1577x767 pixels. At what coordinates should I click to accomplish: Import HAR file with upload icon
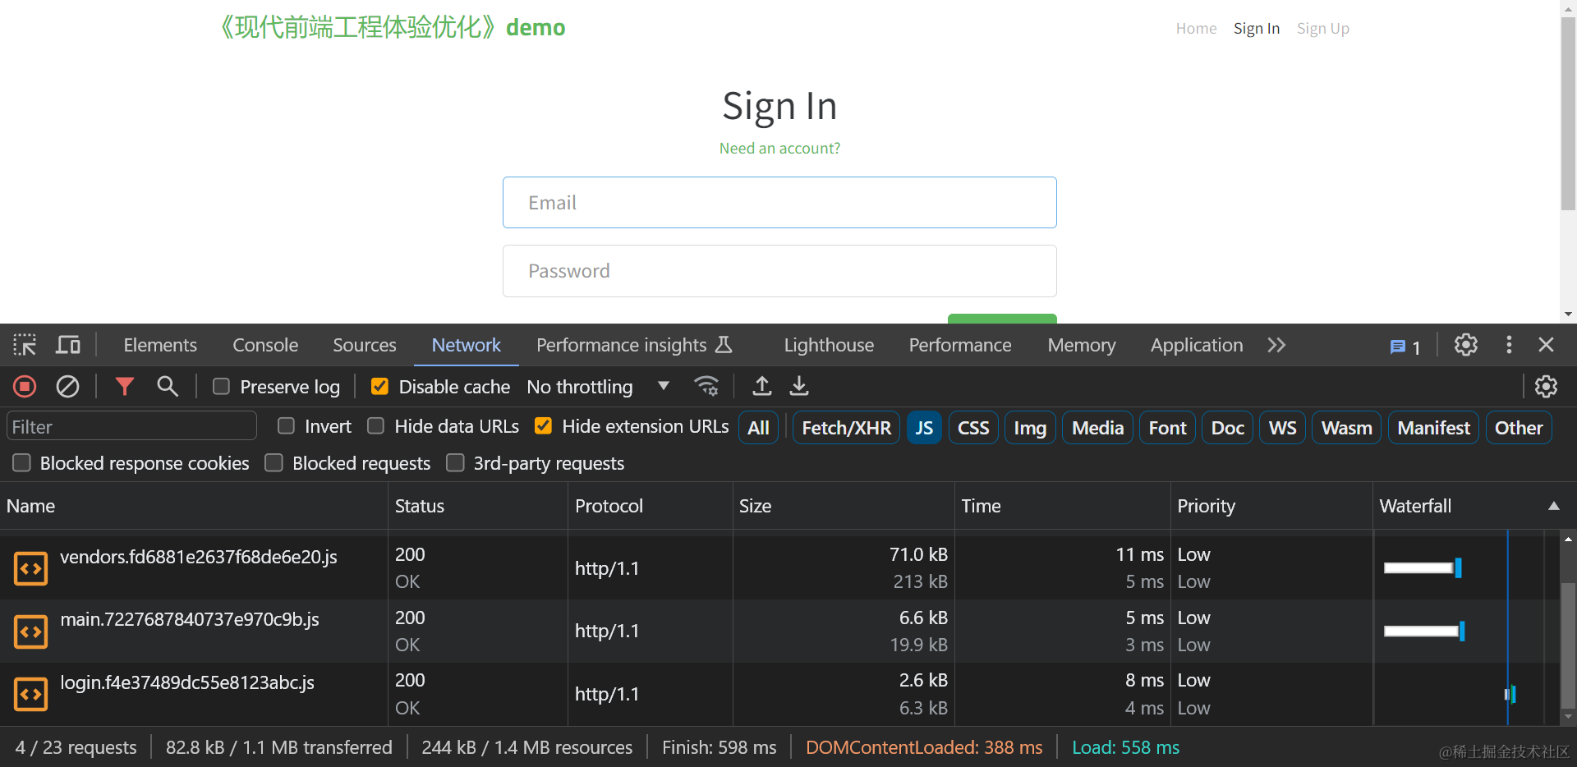click(x=762, y=386)
